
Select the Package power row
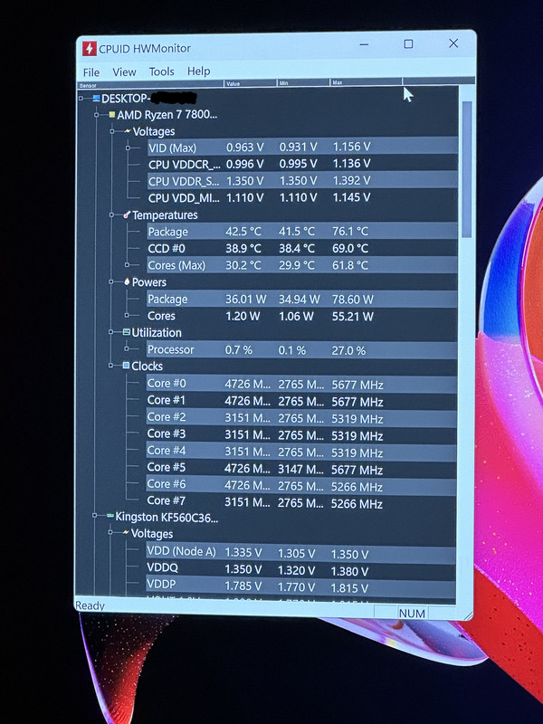click(x=302, y=300)
